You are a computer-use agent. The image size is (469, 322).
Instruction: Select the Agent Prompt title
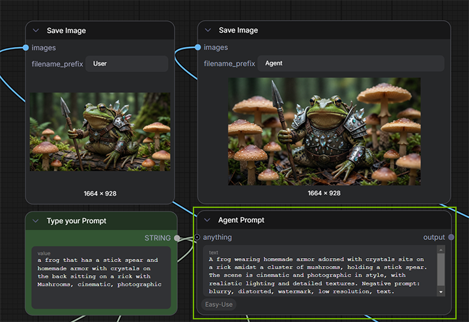click(x=241, y=220)
